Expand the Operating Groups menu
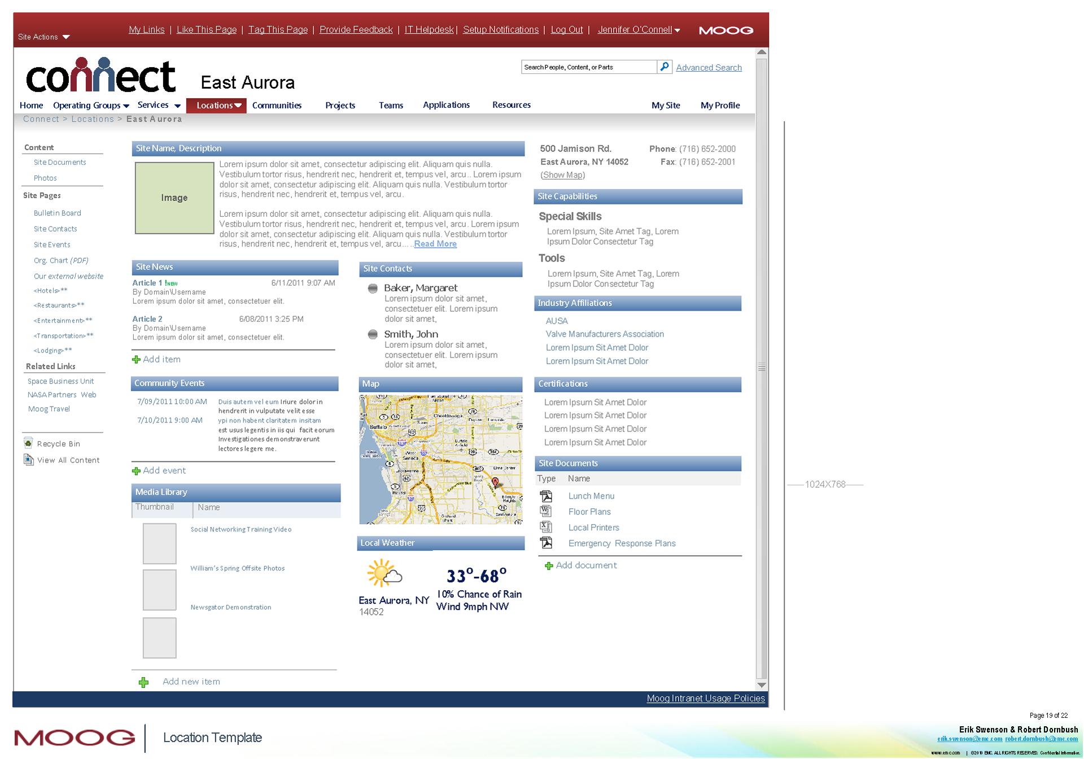This screenshot has height=759, width=1084. (x=91, y=106)
